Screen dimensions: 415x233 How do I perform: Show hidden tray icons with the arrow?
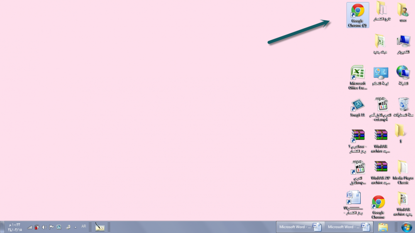pyautogui.click(x=75, y=227)
